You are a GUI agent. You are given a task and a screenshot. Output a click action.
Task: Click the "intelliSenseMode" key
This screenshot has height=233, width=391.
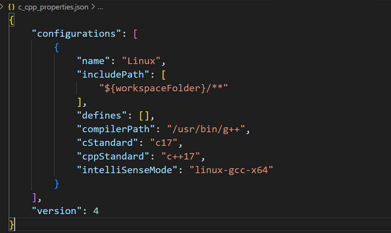pos(127,170)
